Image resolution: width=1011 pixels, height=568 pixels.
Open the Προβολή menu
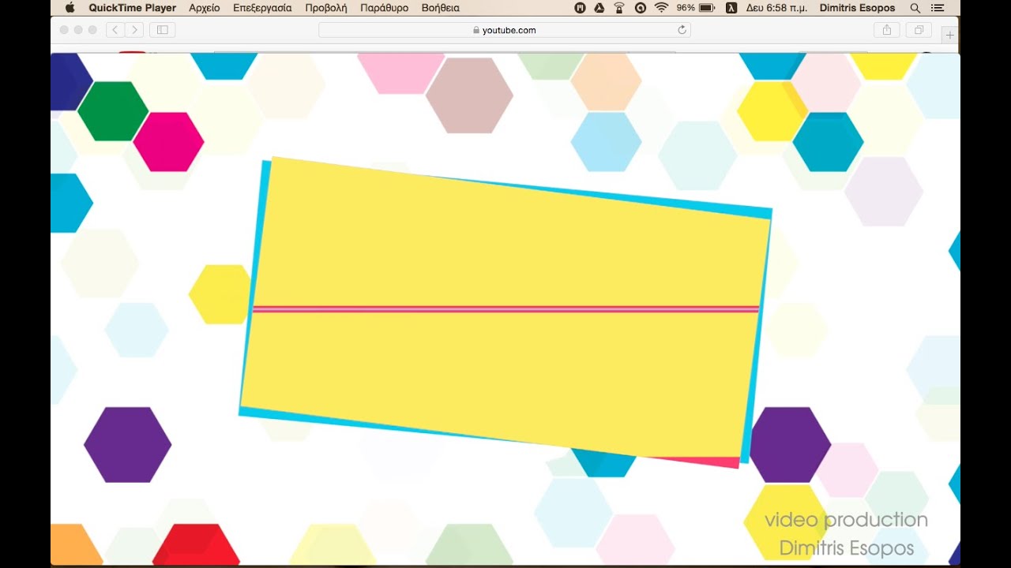pos(326,8)
